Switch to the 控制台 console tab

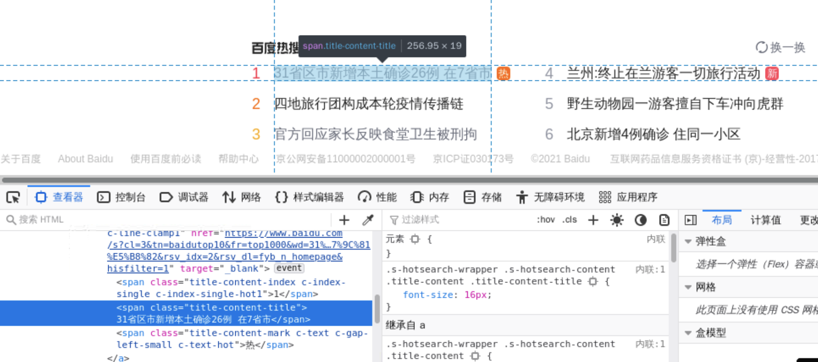121,197
